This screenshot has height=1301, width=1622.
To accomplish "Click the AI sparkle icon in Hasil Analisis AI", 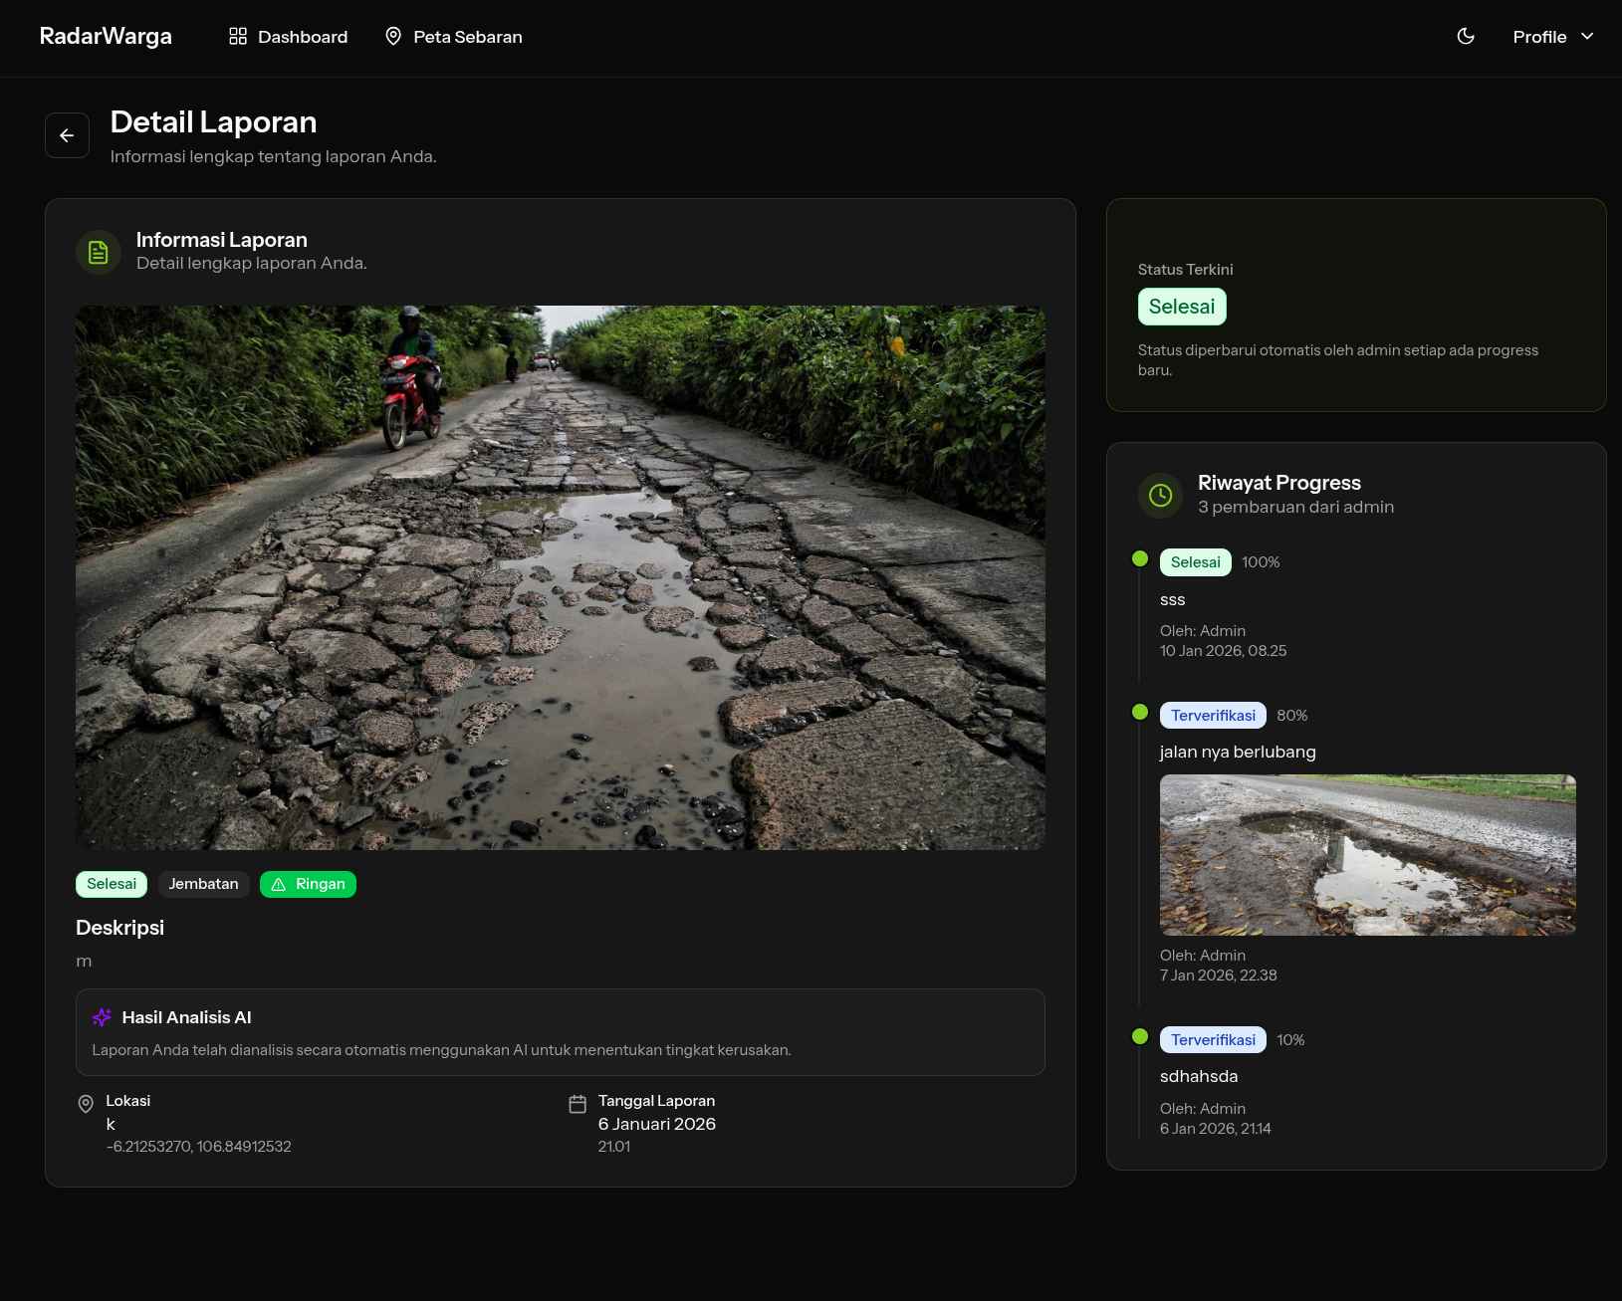I will [101, 1017].
